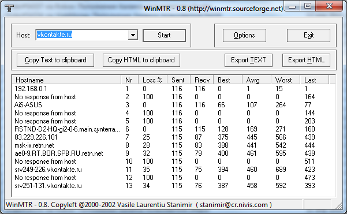The width and height of the screenshot is (347, 214).
Task: Click Last value 511 in row 10
Action: coord(309,162)
